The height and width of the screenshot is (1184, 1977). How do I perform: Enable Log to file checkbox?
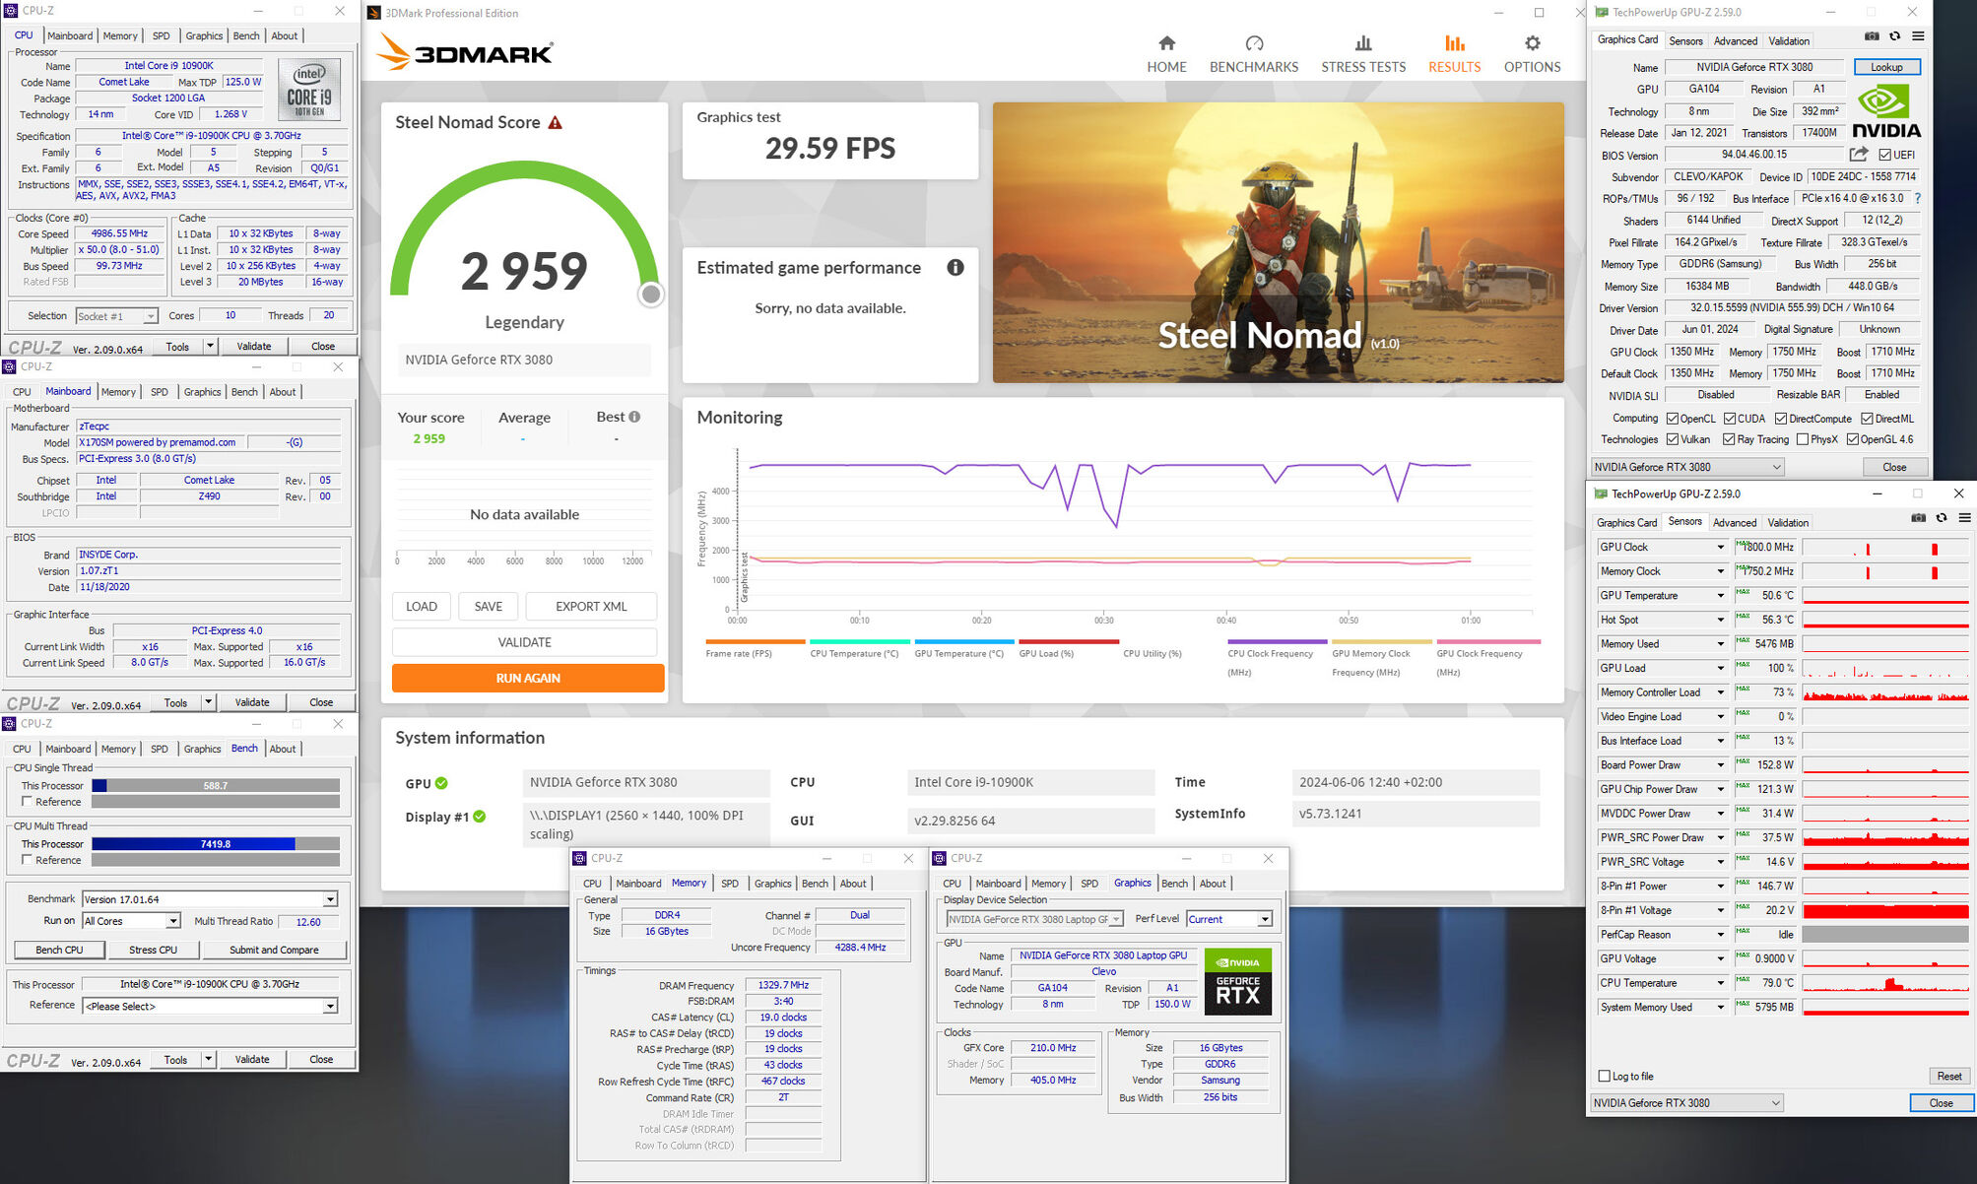(1605, 1076)
